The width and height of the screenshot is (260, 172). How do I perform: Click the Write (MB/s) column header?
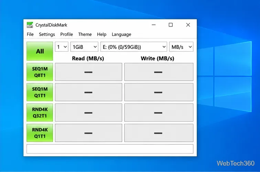[158, 58]
